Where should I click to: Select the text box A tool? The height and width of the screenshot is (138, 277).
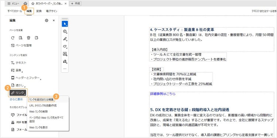[x=65, y=54]
